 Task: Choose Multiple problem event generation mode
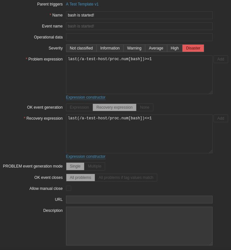pos(94,166)
